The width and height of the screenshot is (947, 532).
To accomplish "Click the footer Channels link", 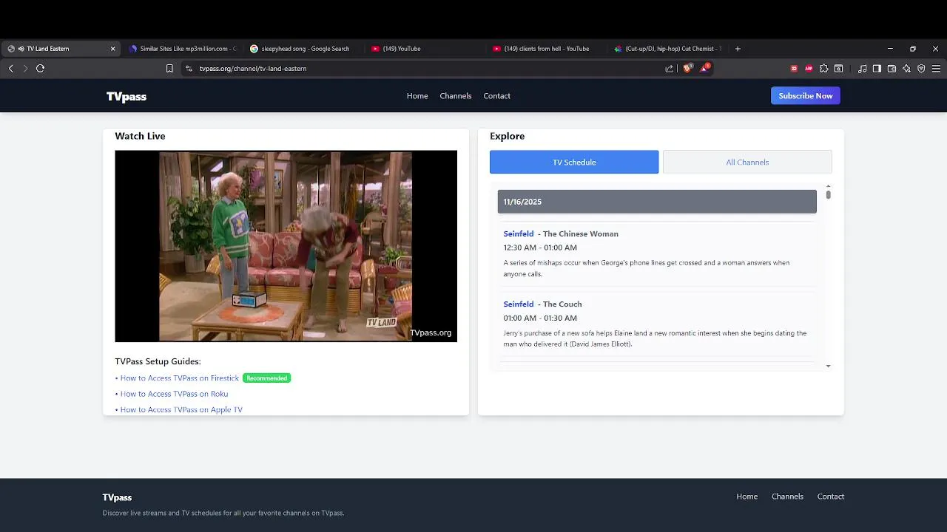I will tap(787, 497).
